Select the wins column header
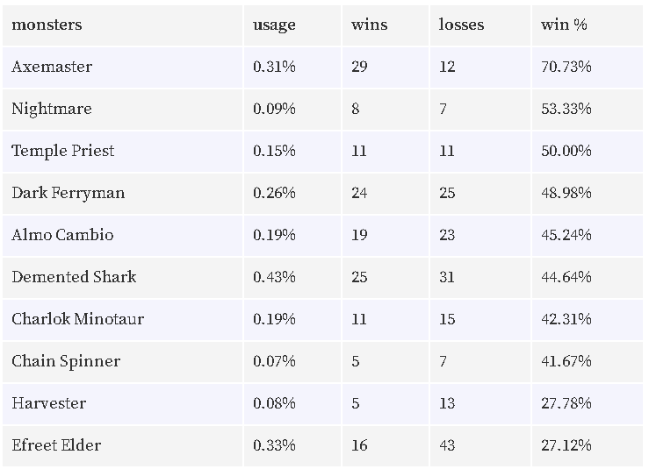The width and height of the screenshot is (649, 469). coord(369,25)
